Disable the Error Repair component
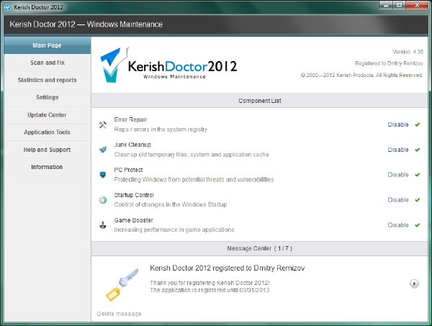This screenshot has height=326, width=432. pyautogui.click(x=398, y=124)
